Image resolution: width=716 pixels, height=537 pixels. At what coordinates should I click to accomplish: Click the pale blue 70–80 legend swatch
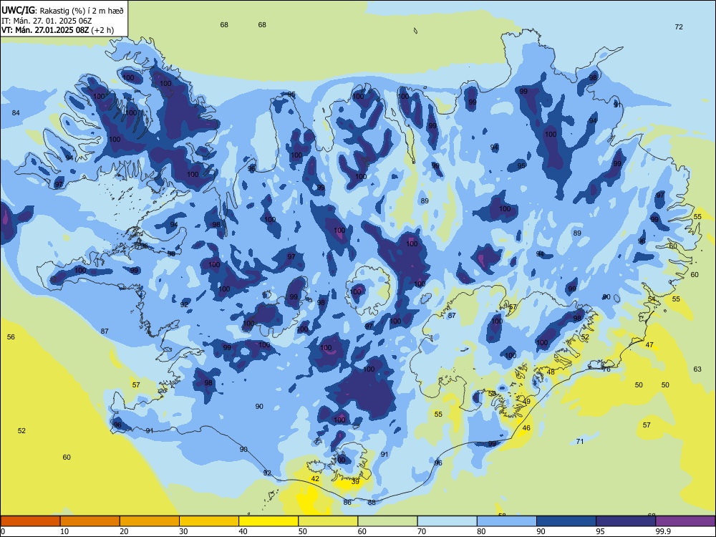pyautogui.click(x=447, y=521)
